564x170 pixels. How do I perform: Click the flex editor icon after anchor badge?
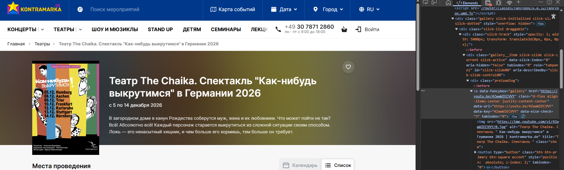tap(523, 117)
